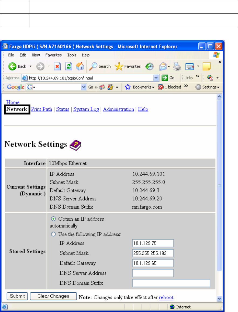Click the status bar page icon
Viewport: 238px width, 312px height.
pyautogui.click(x=5, y=307)
